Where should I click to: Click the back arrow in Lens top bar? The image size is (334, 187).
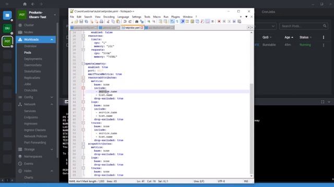pos(33,4)
